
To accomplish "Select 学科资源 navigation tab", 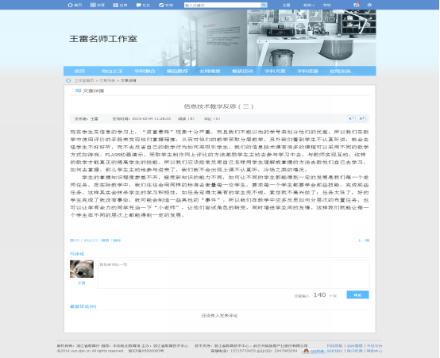I will pyautogui.click(x=307, y=71).
